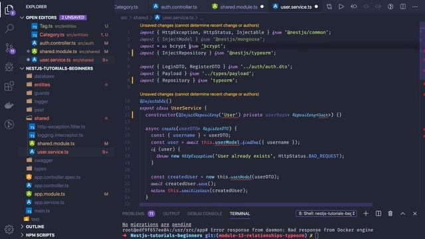425x239 pixels.
Task: Open the Debug Console tab
Action: tap(205, 214)
